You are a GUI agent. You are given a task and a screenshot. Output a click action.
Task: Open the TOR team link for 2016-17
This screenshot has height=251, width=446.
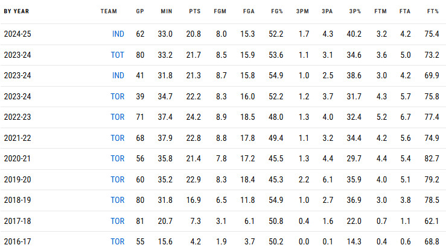[x=118, y=241]
